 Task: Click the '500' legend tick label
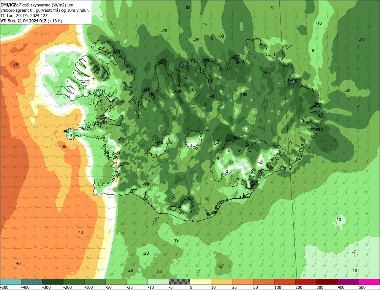[362, 287]
